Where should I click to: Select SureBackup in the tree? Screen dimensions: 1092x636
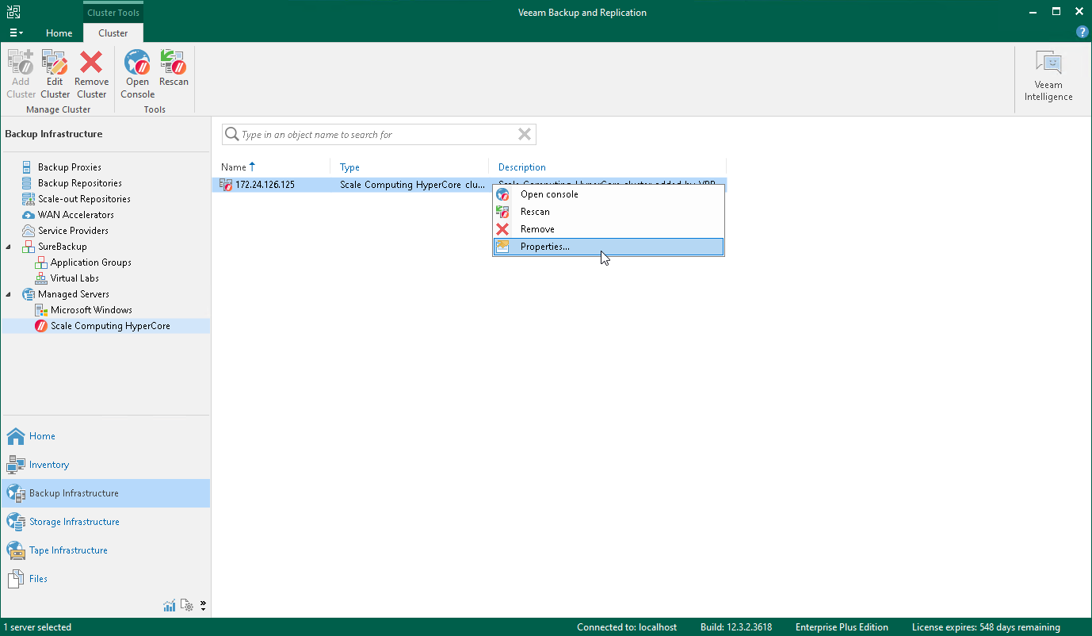click(x=63, y=247)
